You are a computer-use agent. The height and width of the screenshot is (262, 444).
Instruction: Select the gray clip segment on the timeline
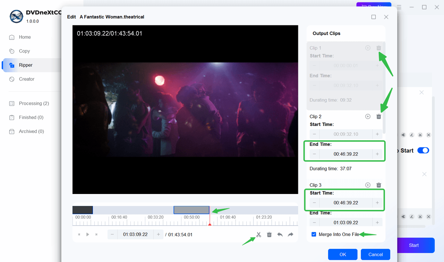coord(191,210)
